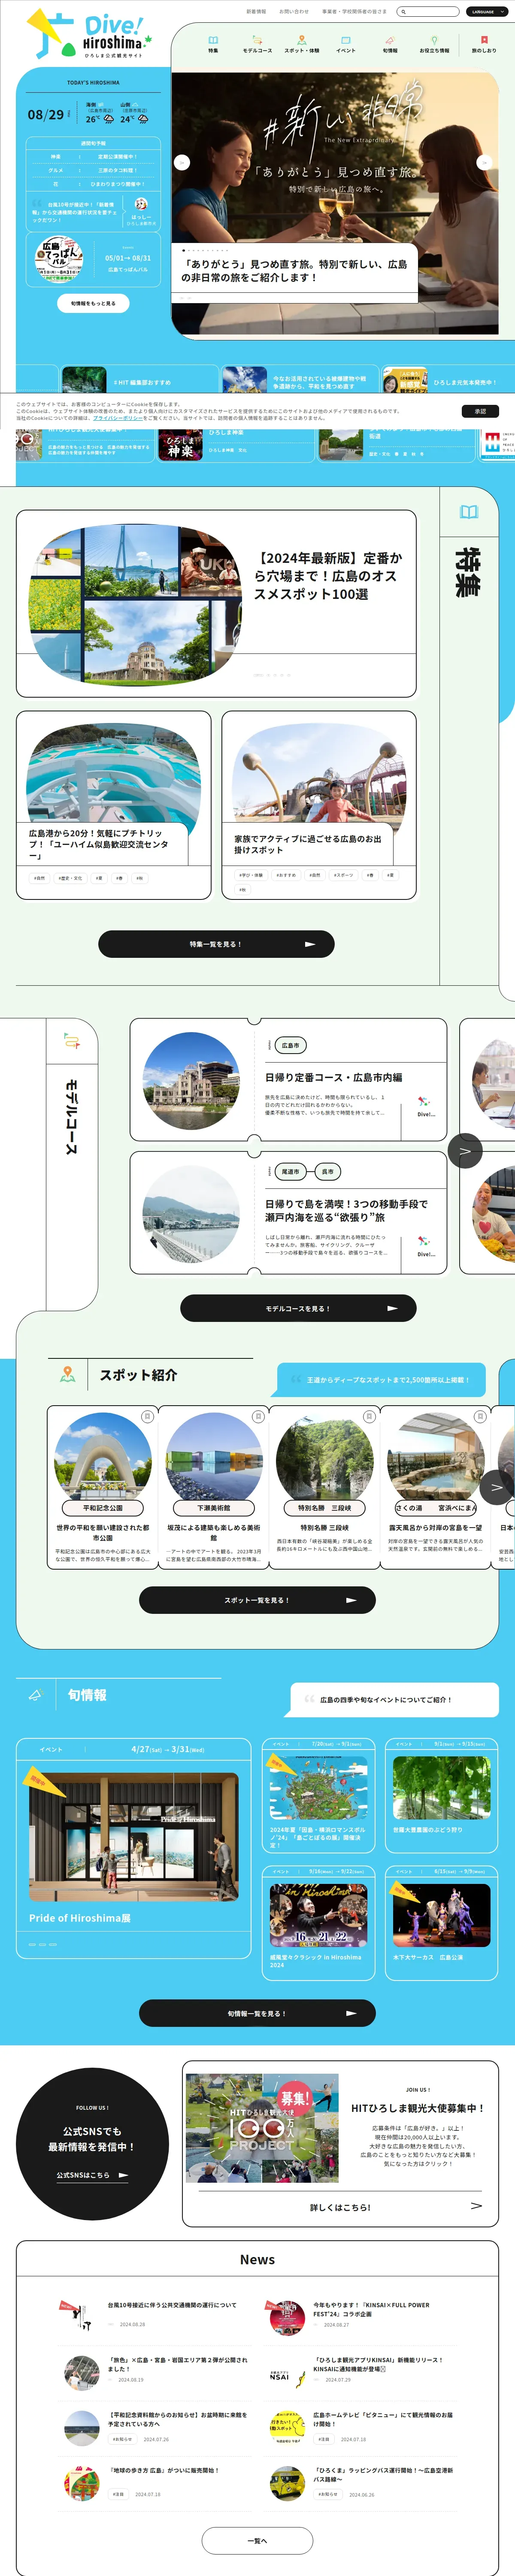Open 2024年最新版 おすすめスポット100選 feature

click(x=216, y=603)
